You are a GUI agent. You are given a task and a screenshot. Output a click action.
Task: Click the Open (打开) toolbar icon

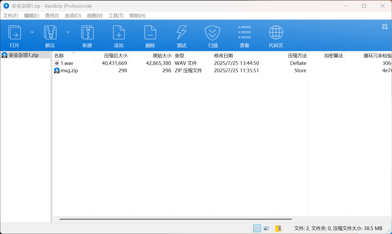(14, 32)
